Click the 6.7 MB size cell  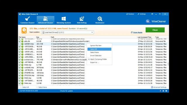[x=39, y=65]
